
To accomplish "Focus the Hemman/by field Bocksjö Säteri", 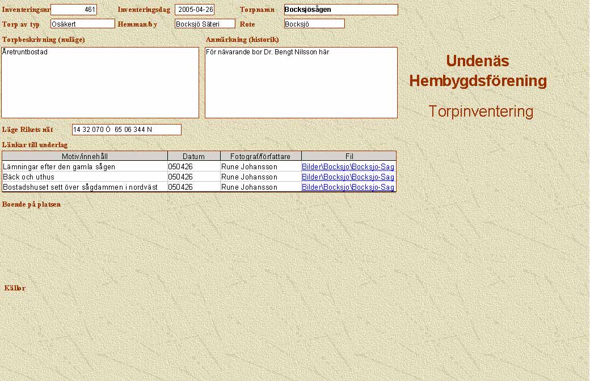I will click(204, 24).
